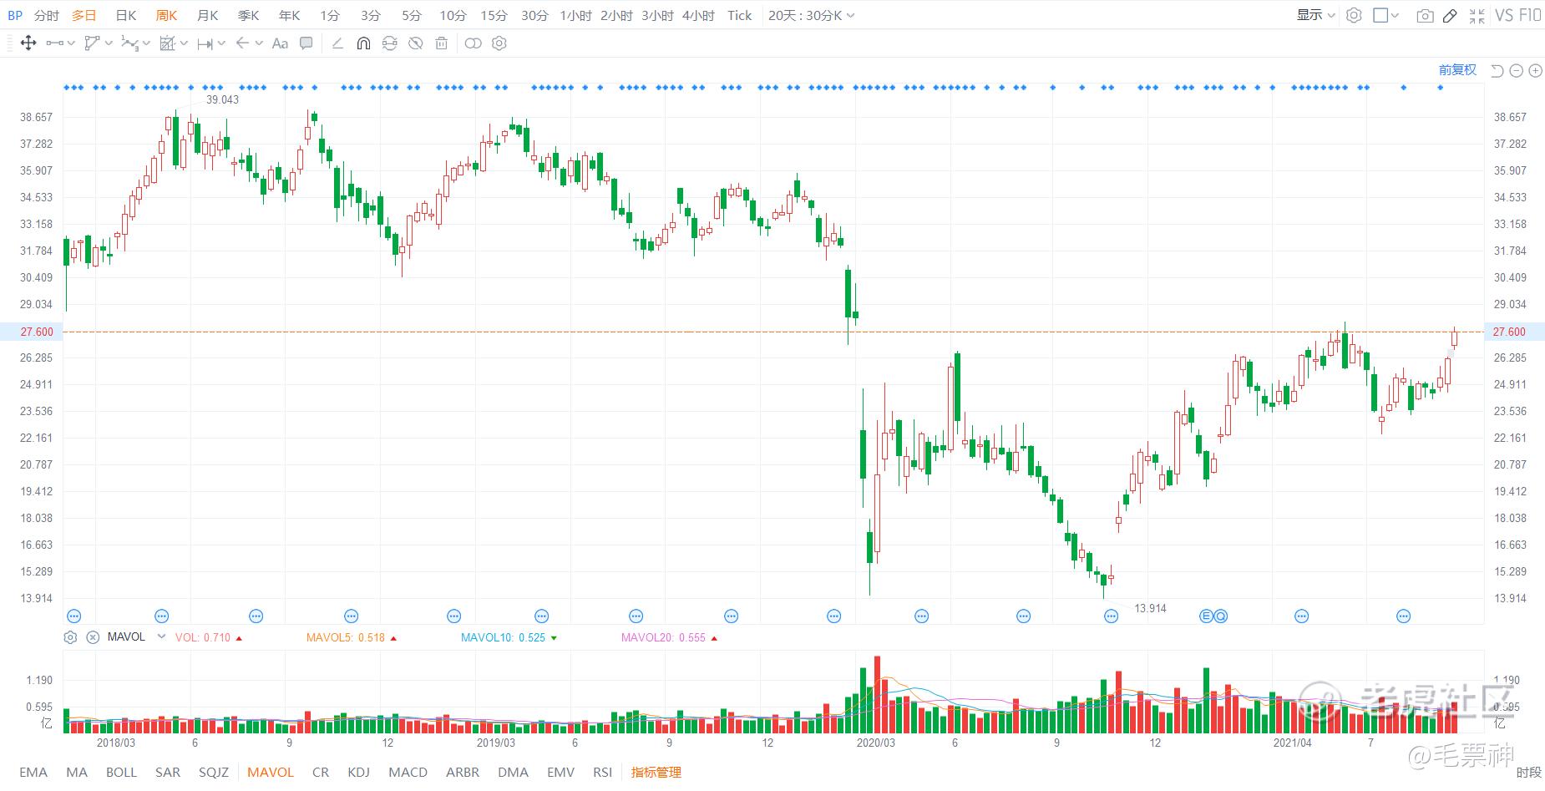This screenshot has width=1545, height=791.
Task: Pick the polyline shape drawing tool
Action: (x=93, y=43)
